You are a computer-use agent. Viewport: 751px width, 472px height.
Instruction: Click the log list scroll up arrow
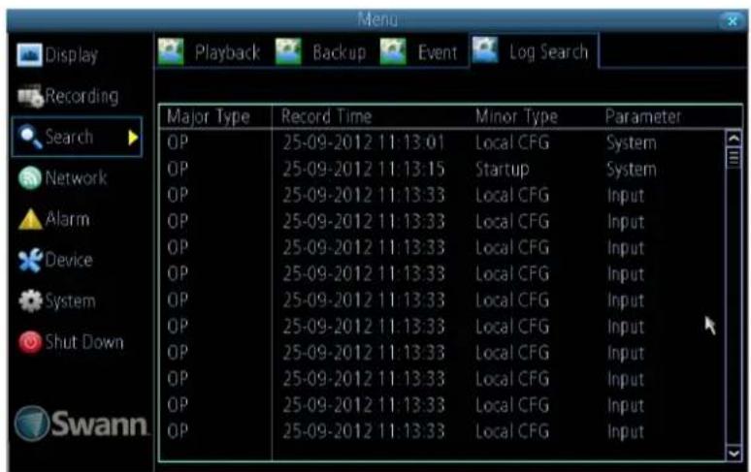click(734, 139)
